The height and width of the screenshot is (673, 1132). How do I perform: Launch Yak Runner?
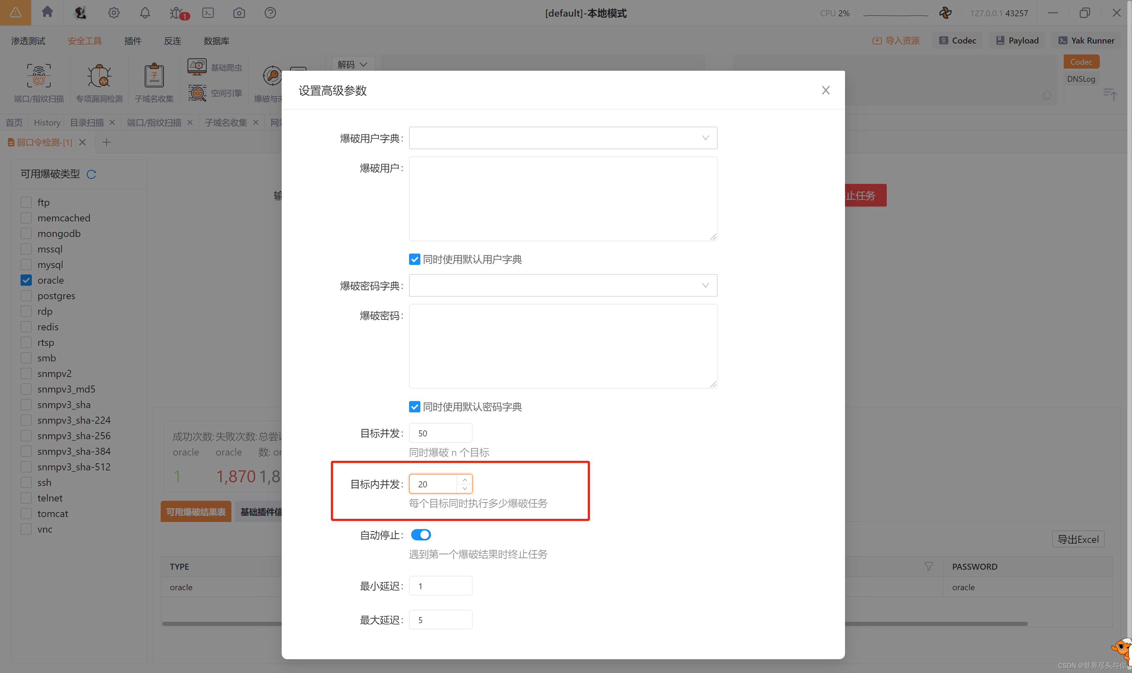pyautogui.click(x=1086, y=40)
